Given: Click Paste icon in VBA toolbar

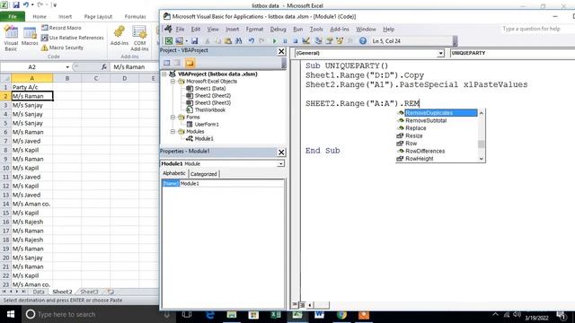Looking at the screenshot, I should click(x=228, y=41).
